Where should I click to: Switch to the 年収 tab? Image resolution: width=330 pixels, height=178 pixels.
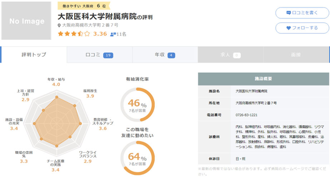point(165,55)
